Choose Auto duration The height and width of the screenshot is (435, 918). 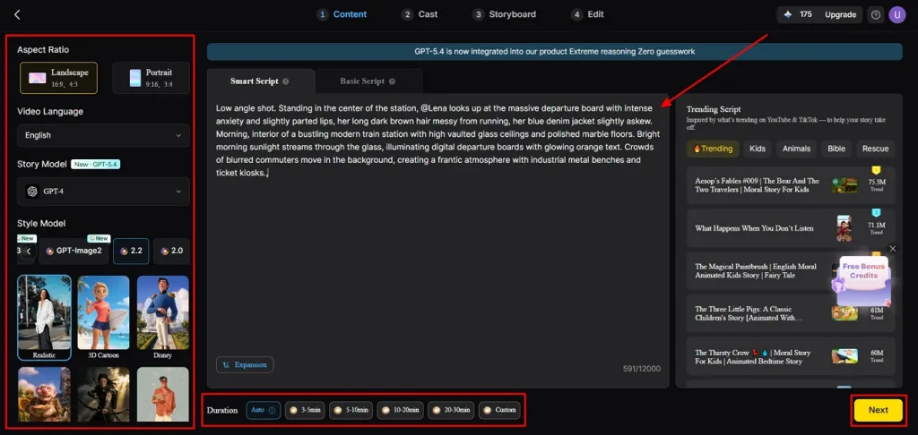click(x=264, y=410)
